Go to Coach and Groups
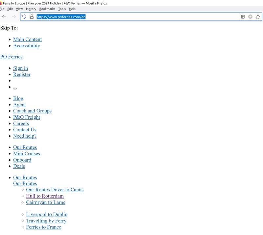The image size is (263, 235). pos(32,111)
